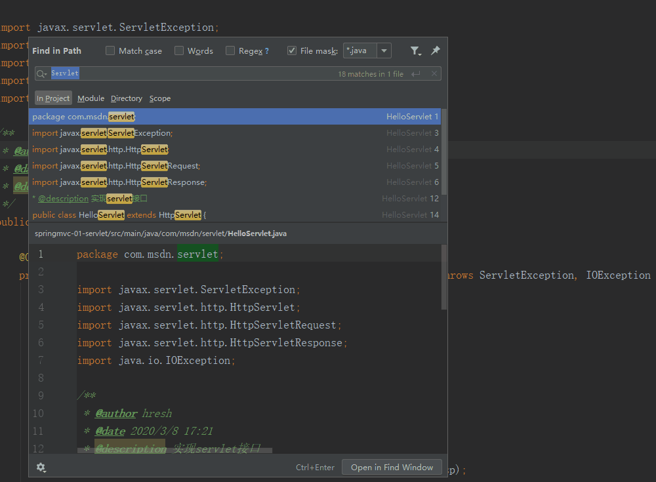The image size is (656, 482).
Task: Switch to the Module scope tab
Action: pos(91,98)
